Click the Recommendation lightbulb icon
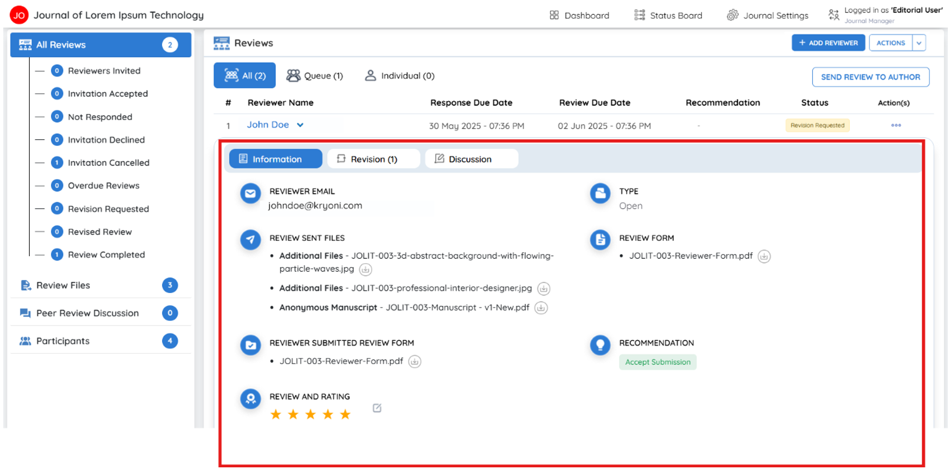 (600, 345)
